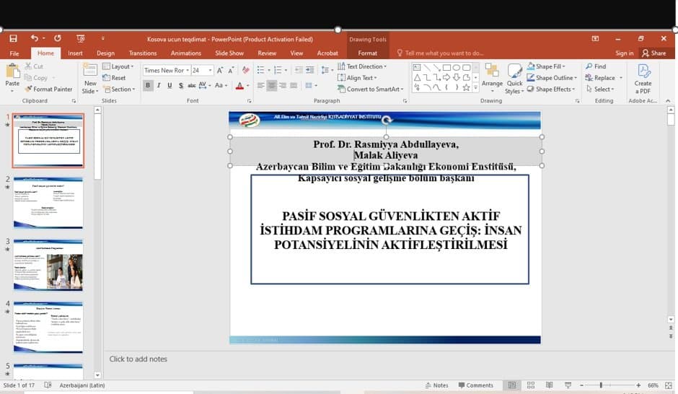Toggle the Comments pane
This screenshot has width=678, height=394.
[x=475, y=385]
